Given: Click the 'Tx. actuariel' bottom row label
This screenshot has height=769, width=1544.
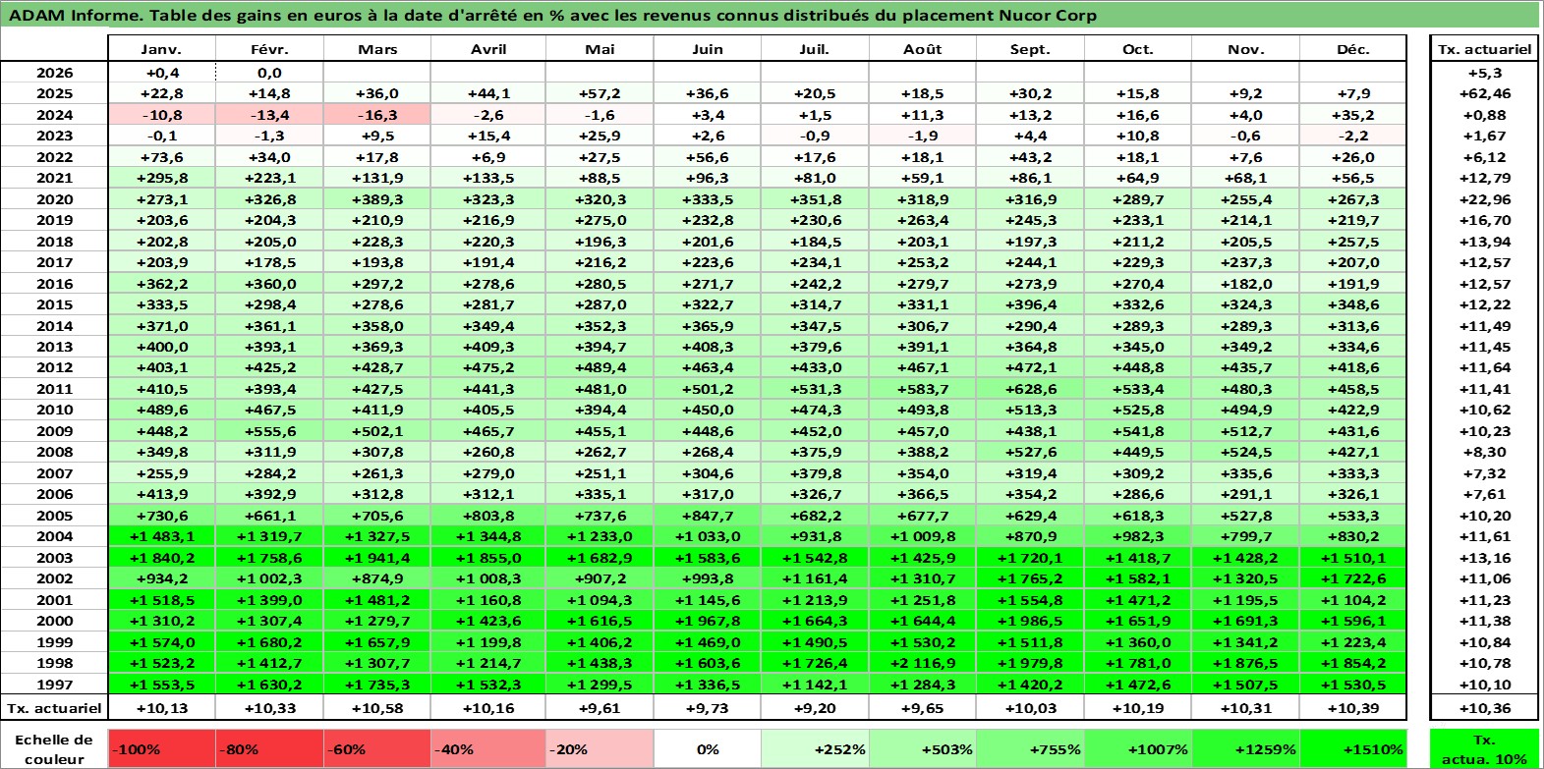Looking at the screenshot, I should 54,708.
